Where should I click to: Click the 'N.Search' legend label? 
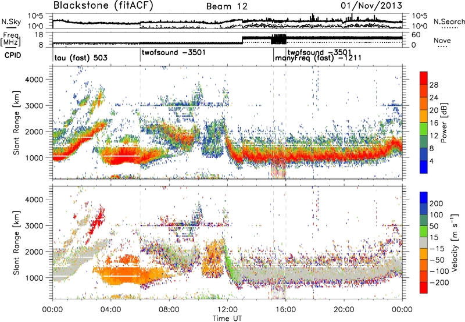tap(449, 22)
